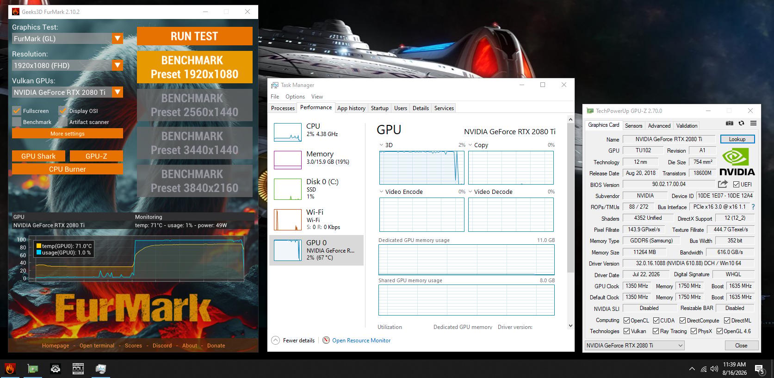This screenshot has height=378, width=774.
Task: Open the Graphics Test dropdown
Action: tap(118, 38)
